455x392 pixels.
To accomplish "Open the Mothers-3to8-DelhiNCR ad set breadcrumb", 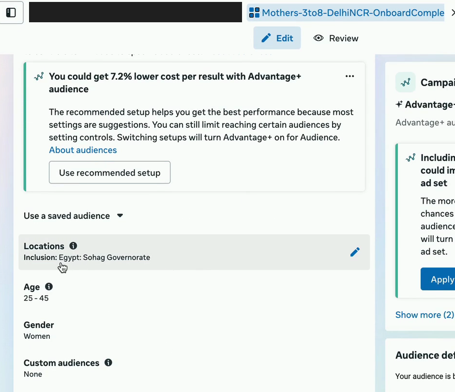I will tap(353, 13).
